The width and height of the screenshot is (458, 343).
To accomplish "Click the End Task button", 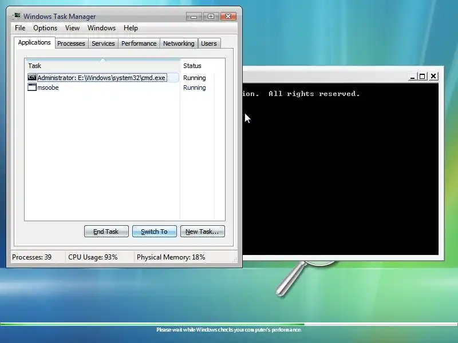I will pos(106,232).
